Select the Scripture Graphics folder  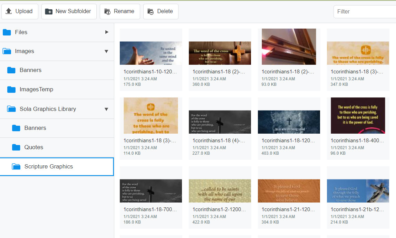[x=57, y=166]
